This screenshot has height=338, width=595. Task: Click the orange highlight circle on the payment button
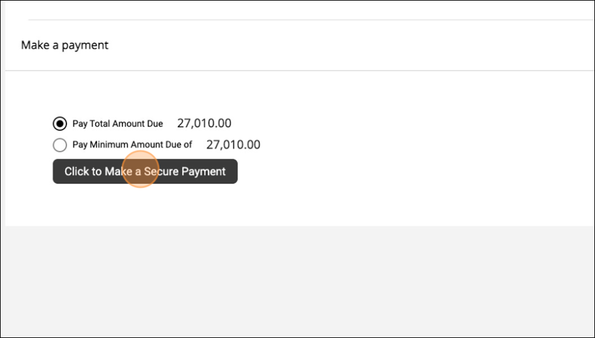[x=140, y=169]
